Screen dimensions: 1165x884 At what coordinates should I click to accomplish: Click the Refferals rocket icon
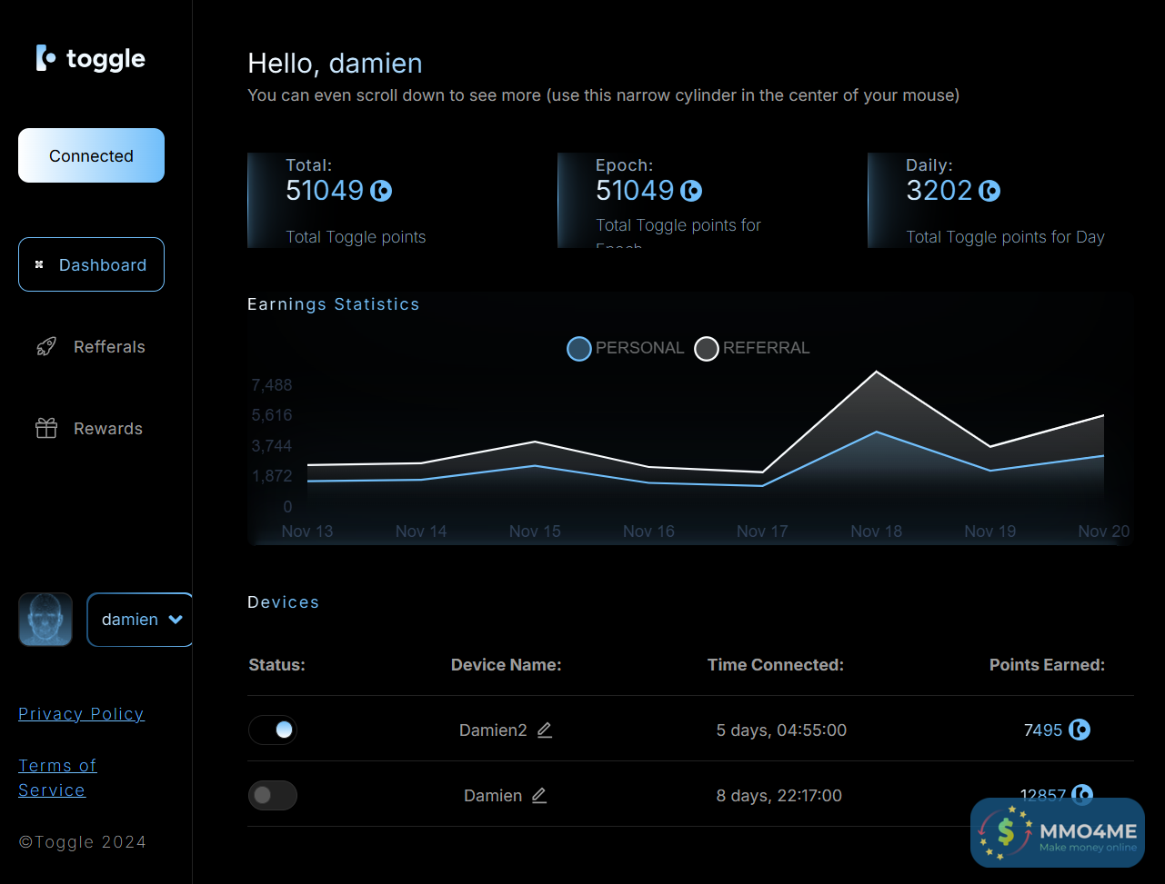click(45, 346)
